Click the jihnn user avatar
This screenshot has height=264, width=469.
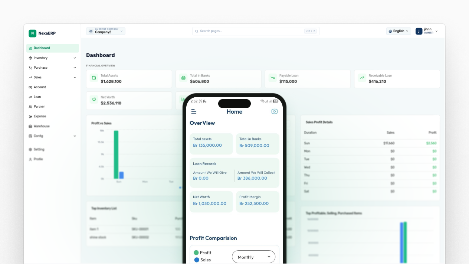pos(419,31)
